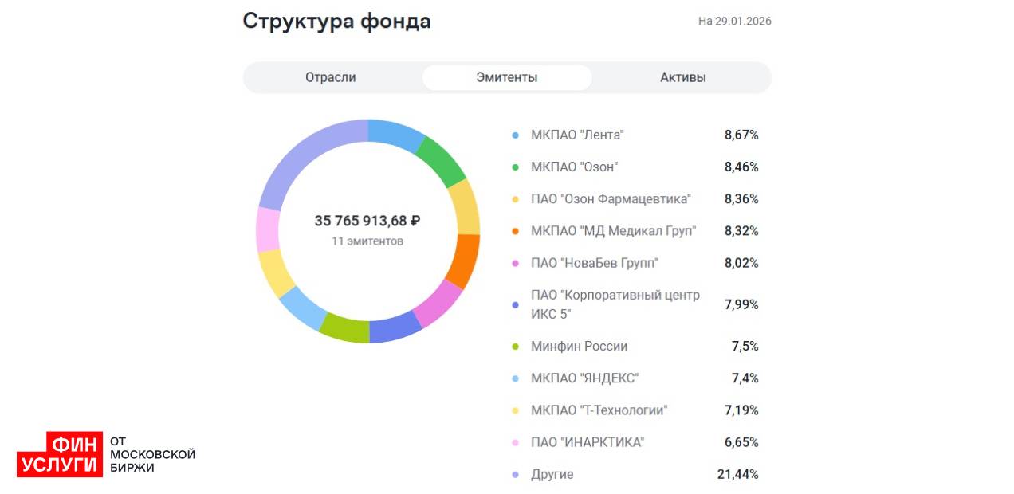
Task: Select the Эмитенты tab
Action: click(506, 77)
